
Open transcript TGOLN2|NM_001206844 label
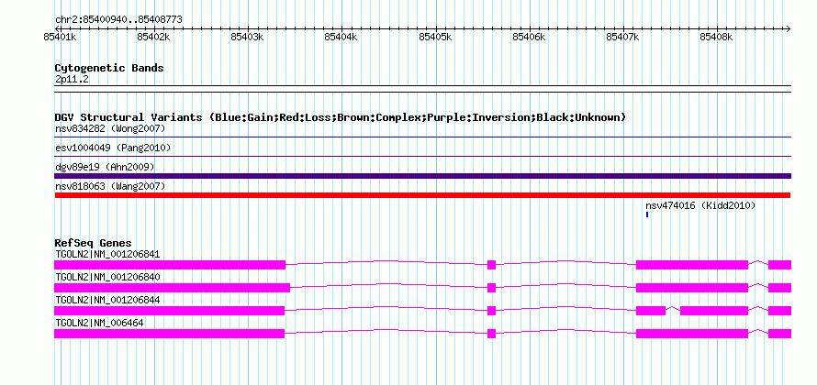point(107,300)
